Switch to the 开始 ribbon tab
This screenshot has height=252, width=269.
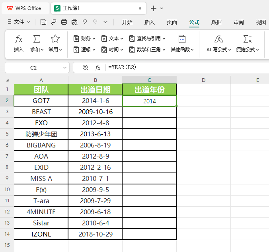click(x=127, y=22)
